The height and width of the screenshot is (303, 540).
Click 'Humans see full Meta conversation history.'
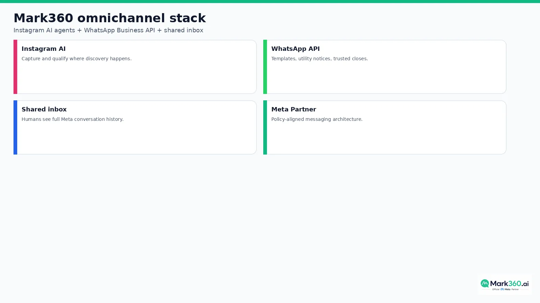coord(73,119)
